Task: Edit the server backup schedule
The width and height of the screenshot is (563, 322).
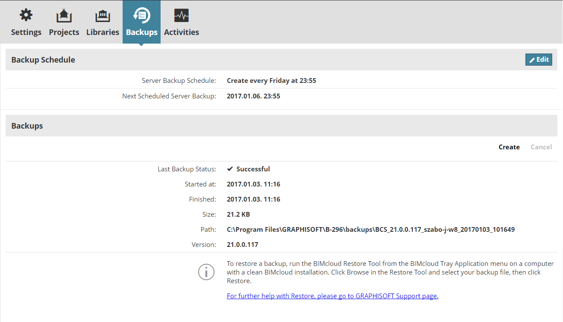Action: pos(538,59)
